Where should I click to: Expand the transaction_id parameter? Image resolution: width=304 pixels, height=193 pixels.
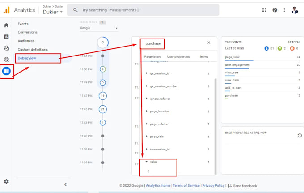coord(147,149)
